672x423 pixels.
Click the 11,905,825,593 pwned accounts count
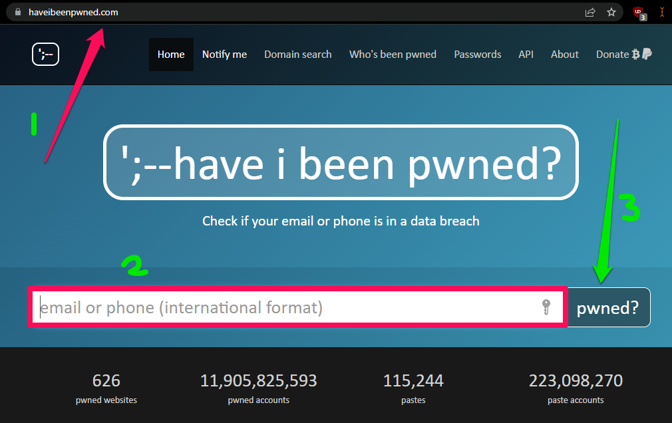coord(258,380)
